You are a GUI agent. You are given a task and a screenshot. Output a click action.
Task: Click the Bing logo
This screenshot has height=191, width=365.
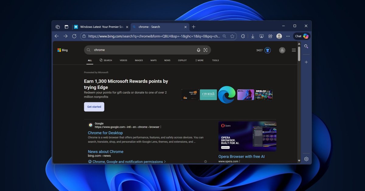click(63, 50)
